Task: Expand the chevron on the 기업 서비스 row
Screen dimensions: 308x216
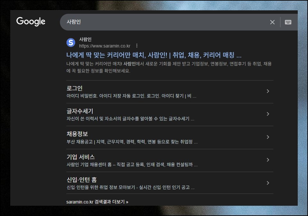Action: point(268,160)
